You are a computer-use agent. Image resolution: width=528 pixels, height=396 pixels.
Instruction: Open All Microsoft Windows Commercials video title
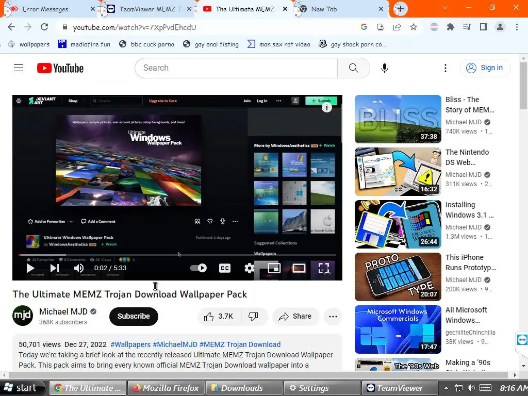(466, 315)
